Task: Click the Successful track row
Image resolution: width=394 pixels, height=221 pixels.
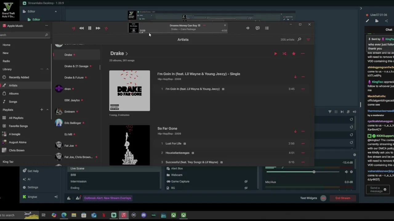Action: pyautogui.click(x=232, y=162)
